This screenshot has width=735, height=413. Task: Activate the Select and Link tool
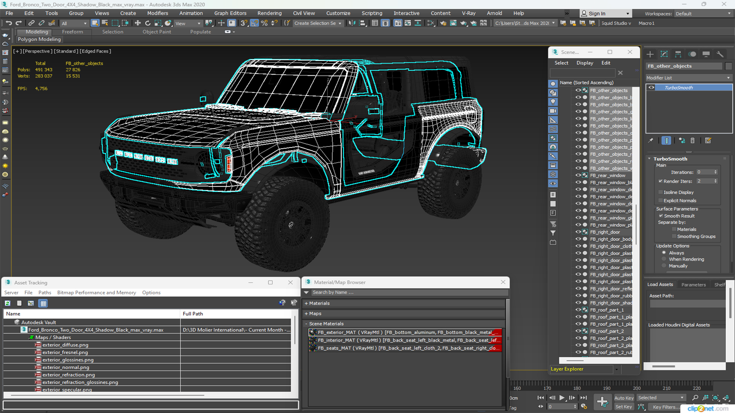pyautogui.click(x=31, y=23)
